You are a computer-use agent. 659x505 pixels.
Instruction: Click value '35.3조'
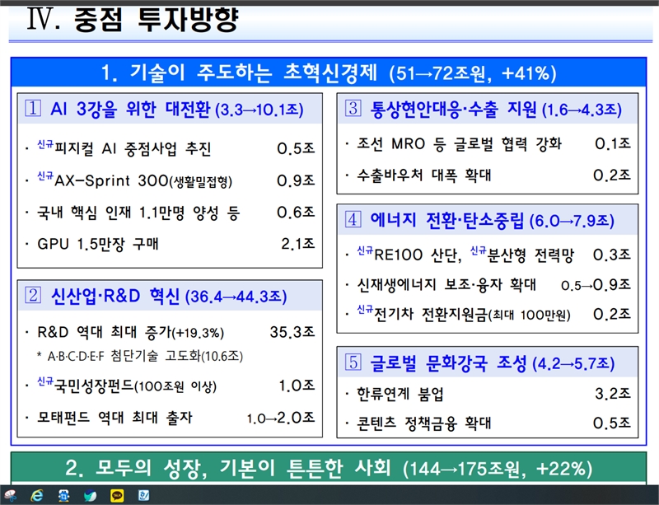(292, 332)
